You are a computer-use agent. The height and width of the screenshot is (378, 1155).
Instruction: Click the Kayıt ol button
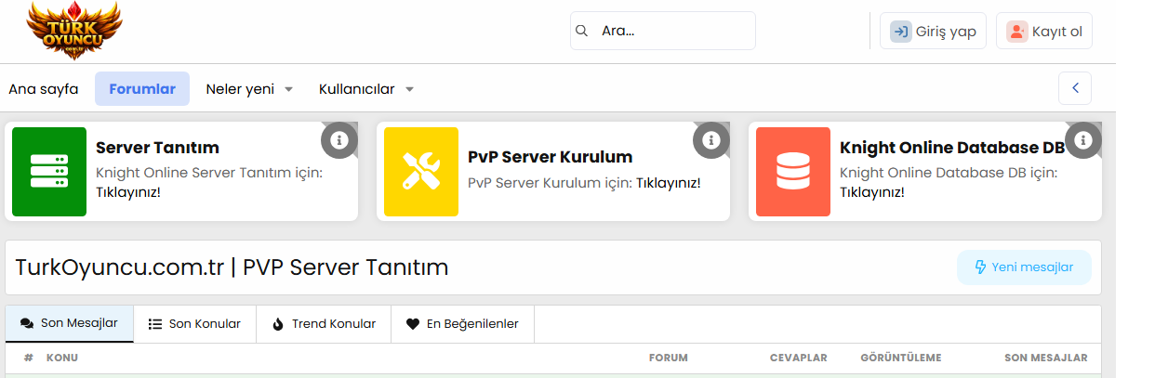pos(1044,32)
